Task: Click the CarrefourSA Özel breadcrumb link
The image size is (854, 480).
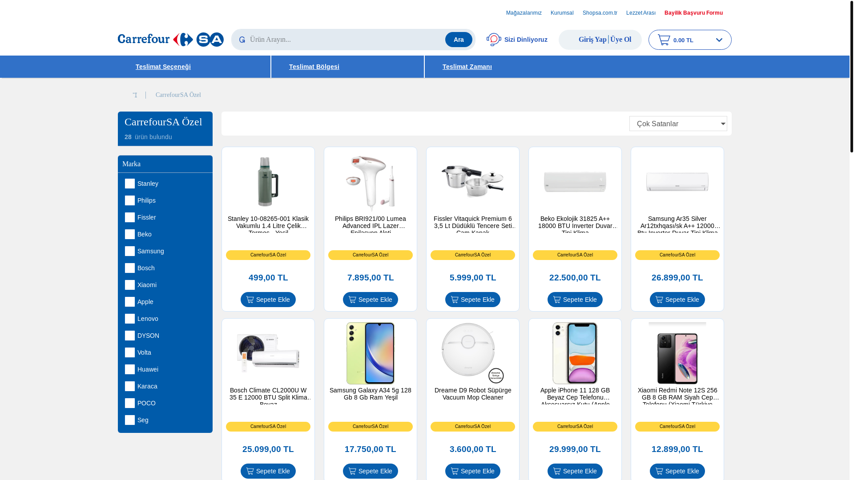Action: click(x=178, y=95)
